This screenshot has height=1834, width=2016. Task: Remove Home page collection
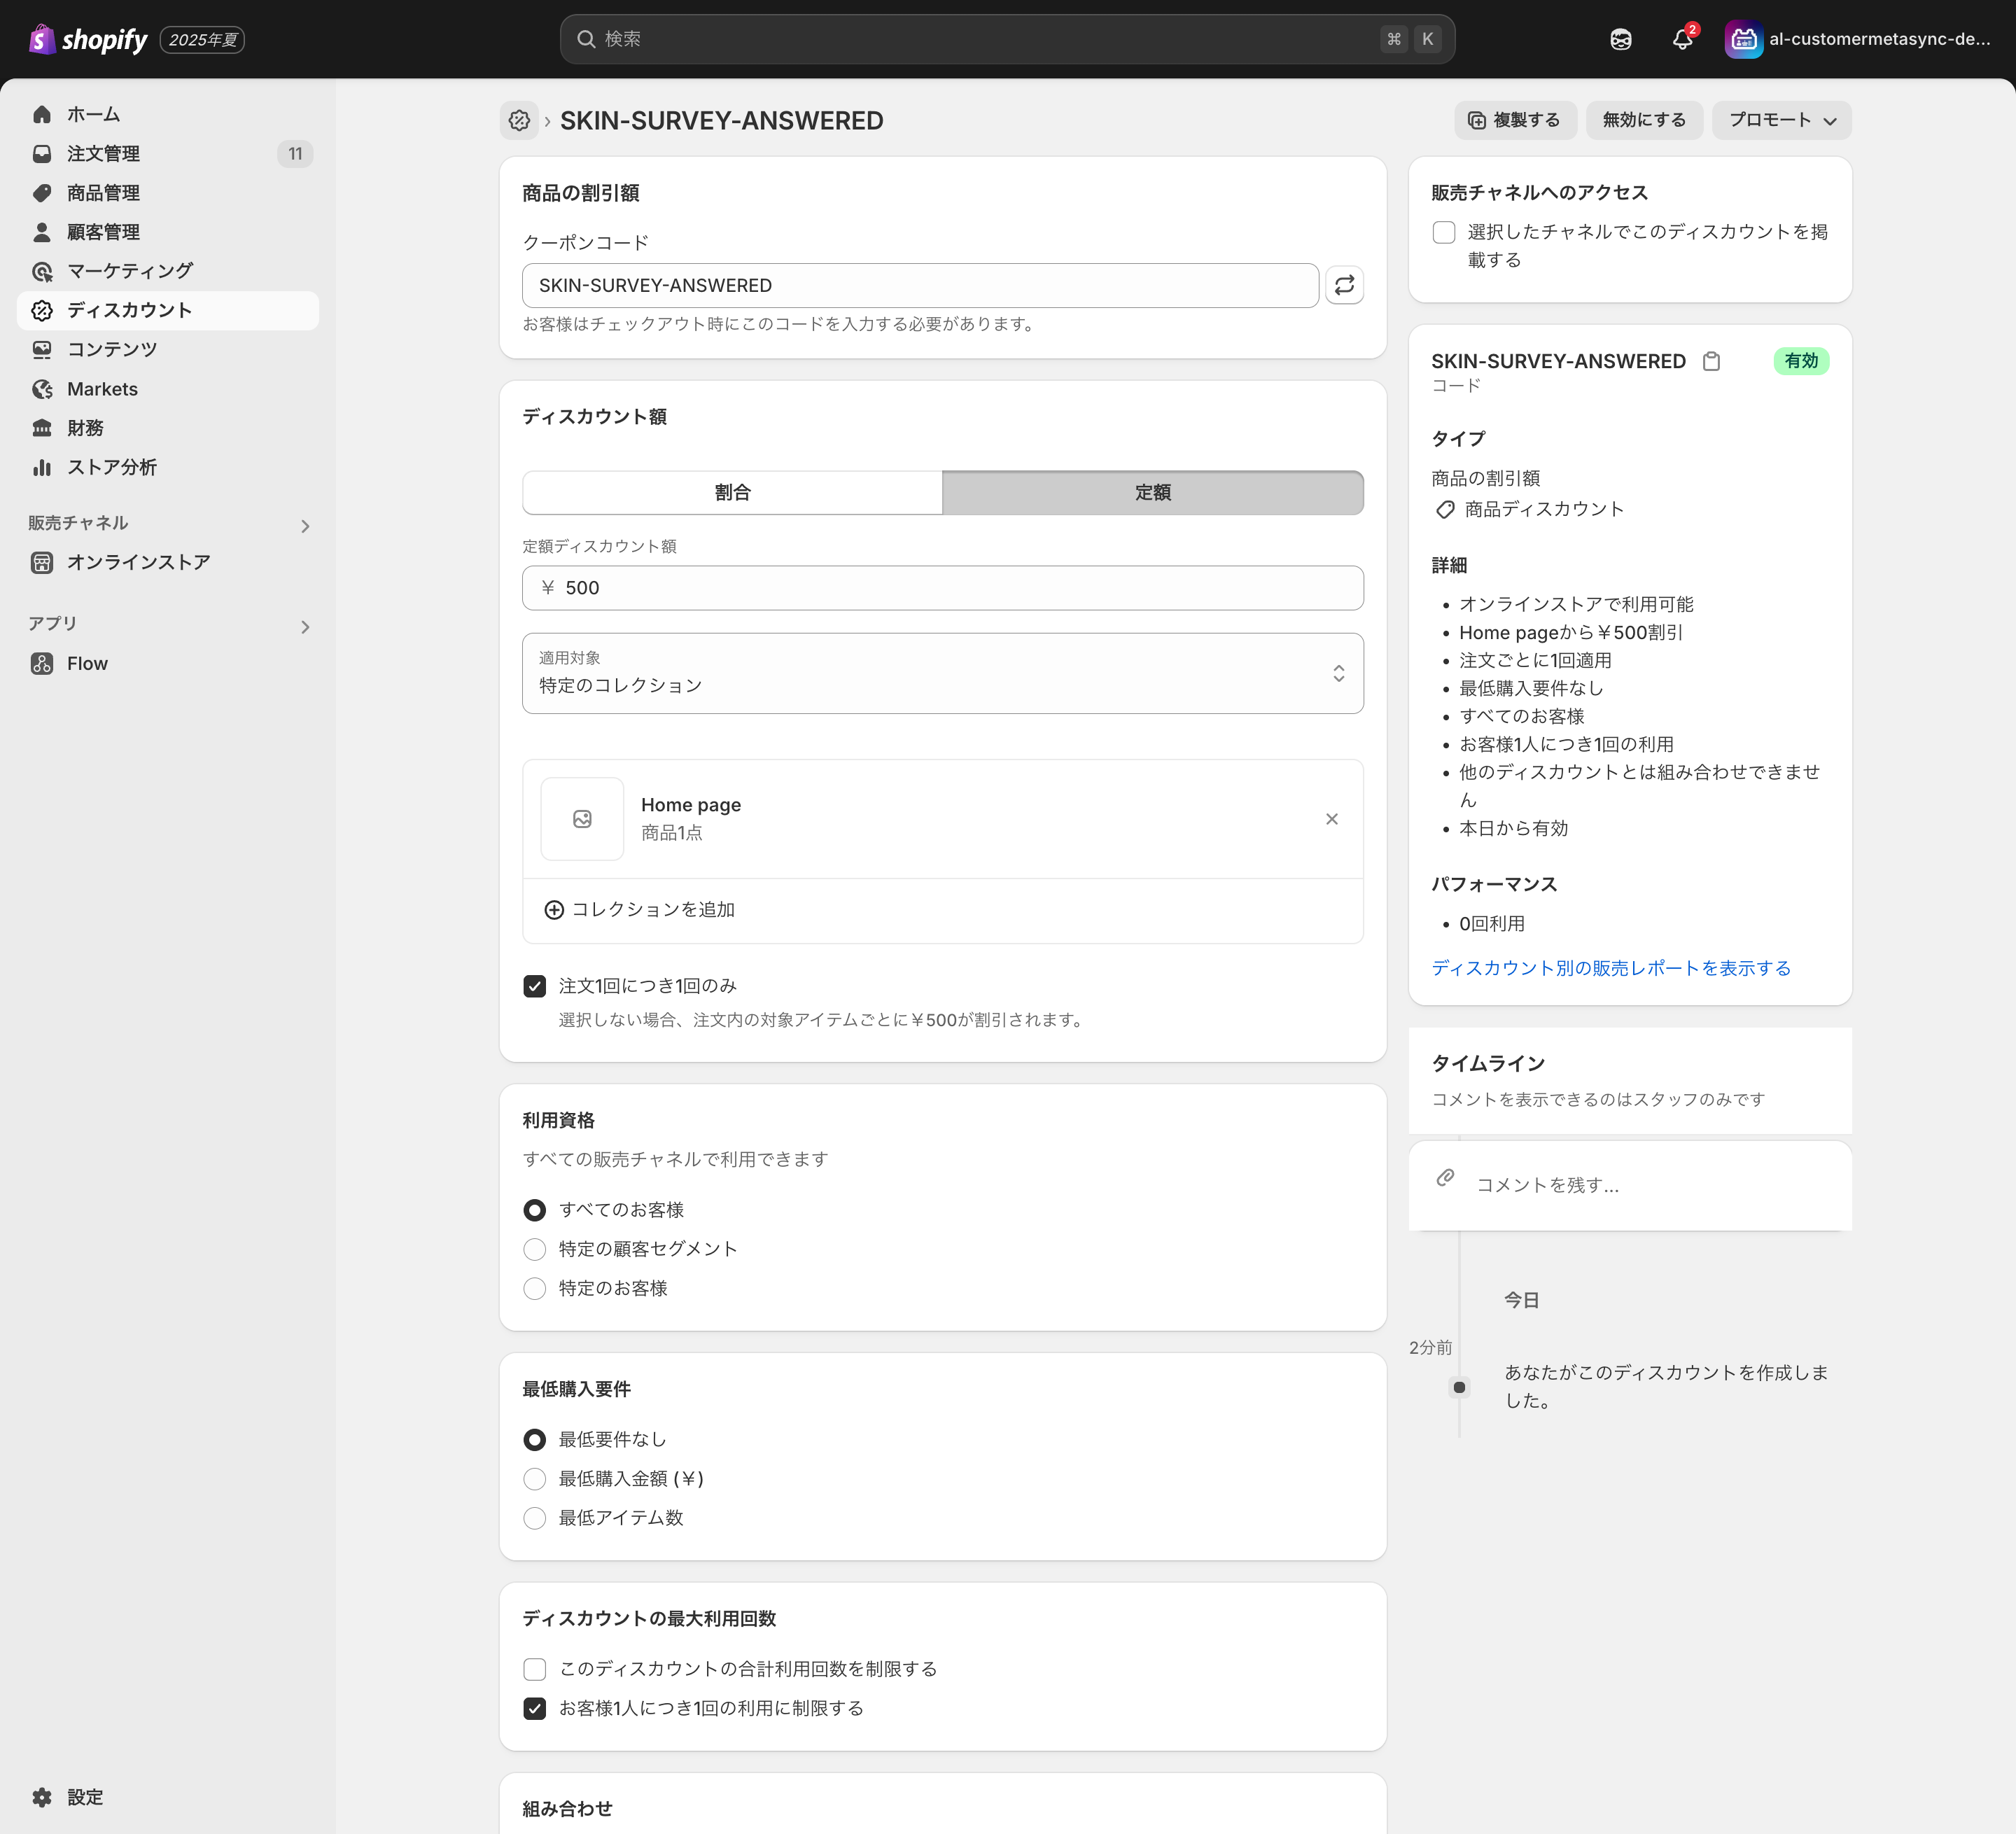tap(1331, 819)
